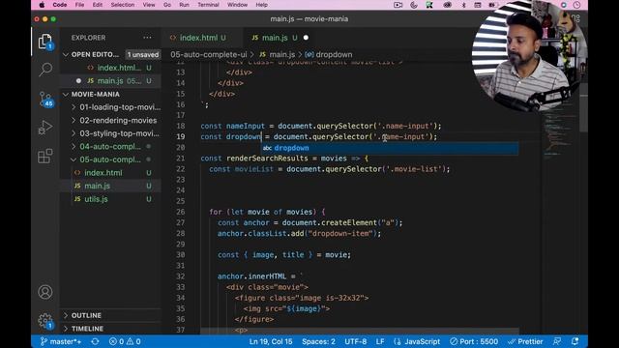Open the Terminal menu
The height and width of the screenshot is (348, 619).
208,5
